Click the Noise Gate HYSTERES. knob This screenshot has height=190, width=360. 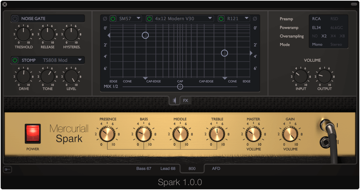(71, 34)
